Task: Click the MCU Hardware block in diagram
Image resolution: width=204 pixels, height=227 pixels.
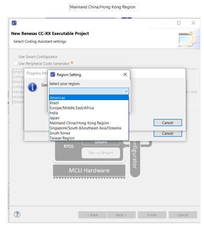Action: tap(89, 170)
